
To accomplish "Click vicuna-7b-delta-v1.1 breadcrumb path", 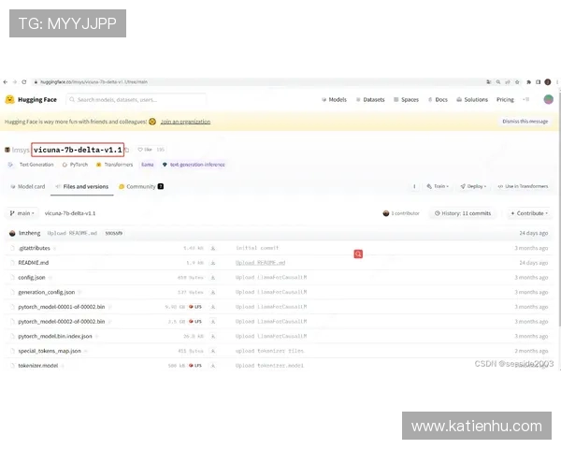I will pos(70,213).
